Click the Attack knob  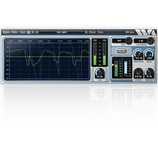pos(138,72)
